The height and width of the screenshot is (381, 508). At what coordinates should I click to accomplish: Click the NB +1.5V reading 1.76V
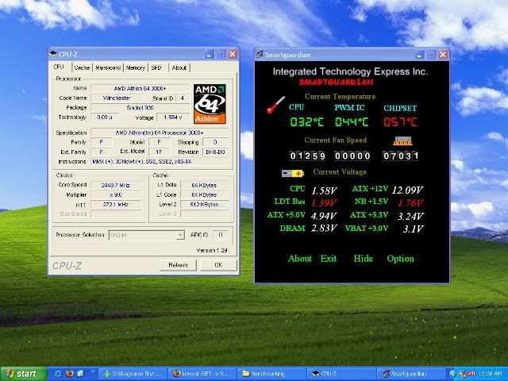click(x=410, y=203)
